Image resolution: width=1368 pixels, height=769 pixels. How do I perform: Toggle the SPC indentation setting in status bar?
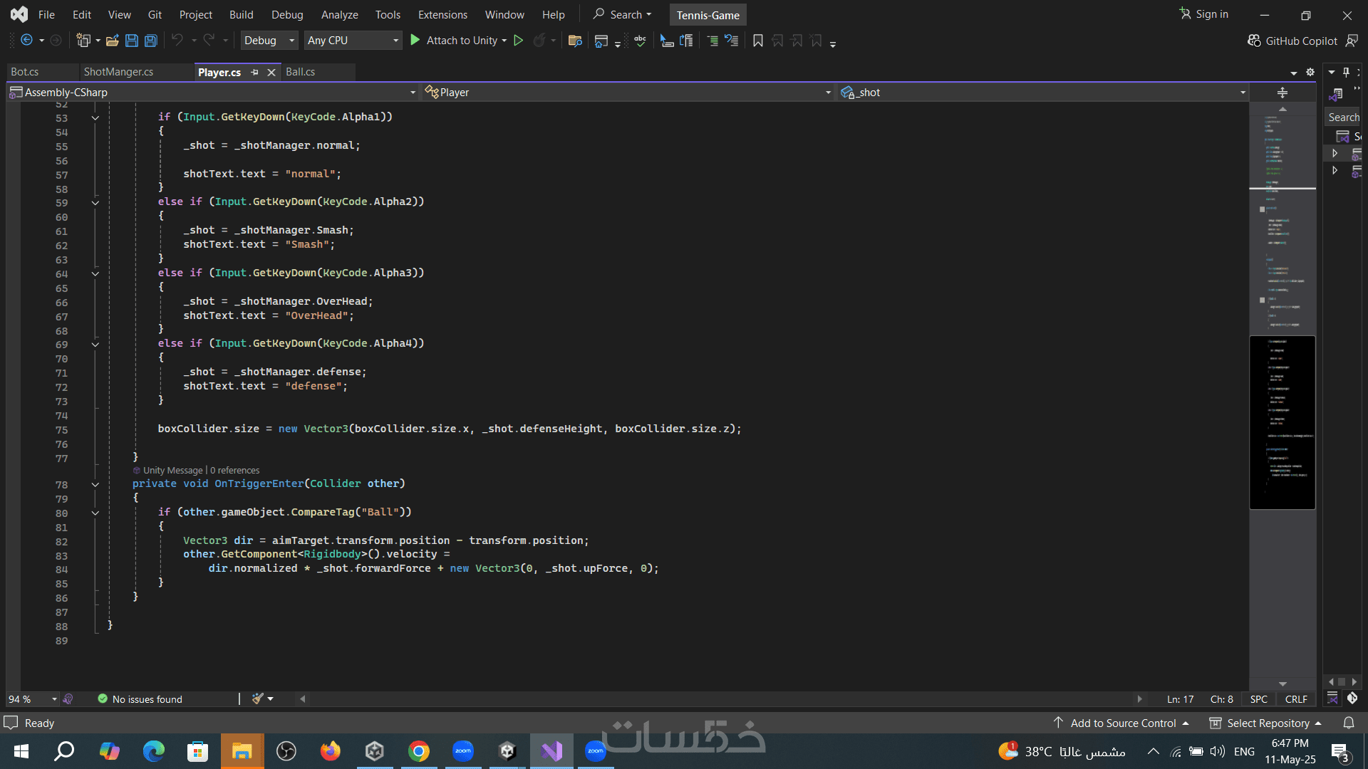tap(1258, 699)
